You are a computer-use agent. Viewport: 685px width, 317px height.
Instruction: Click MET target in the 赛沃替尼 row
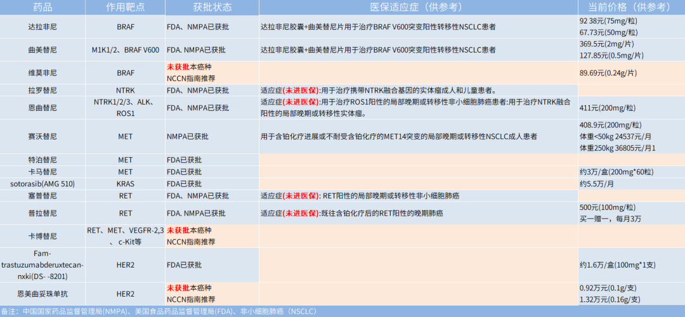click(126, 136)
